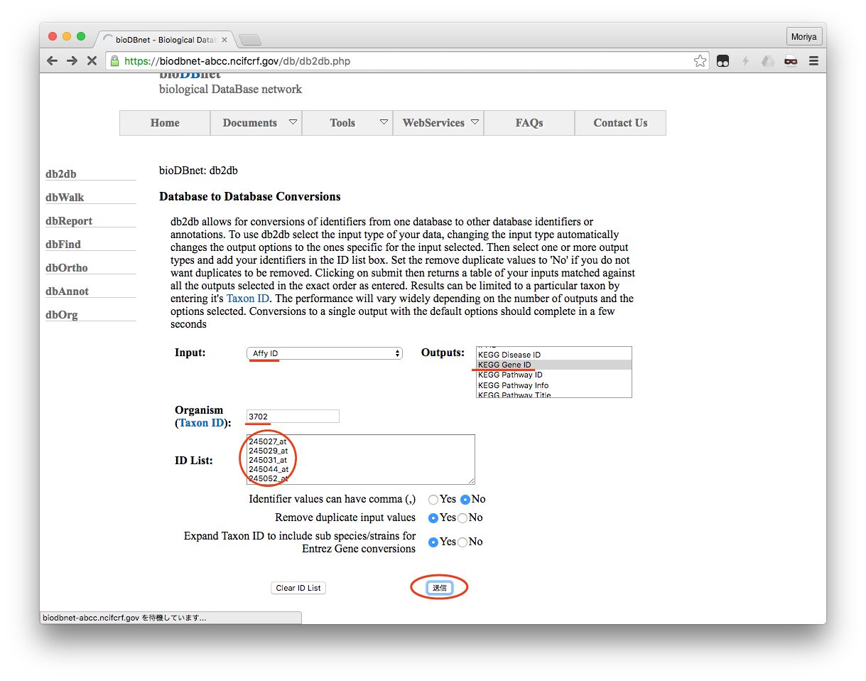
Task: Click inside the ID List text area
Action: [360, 460]
